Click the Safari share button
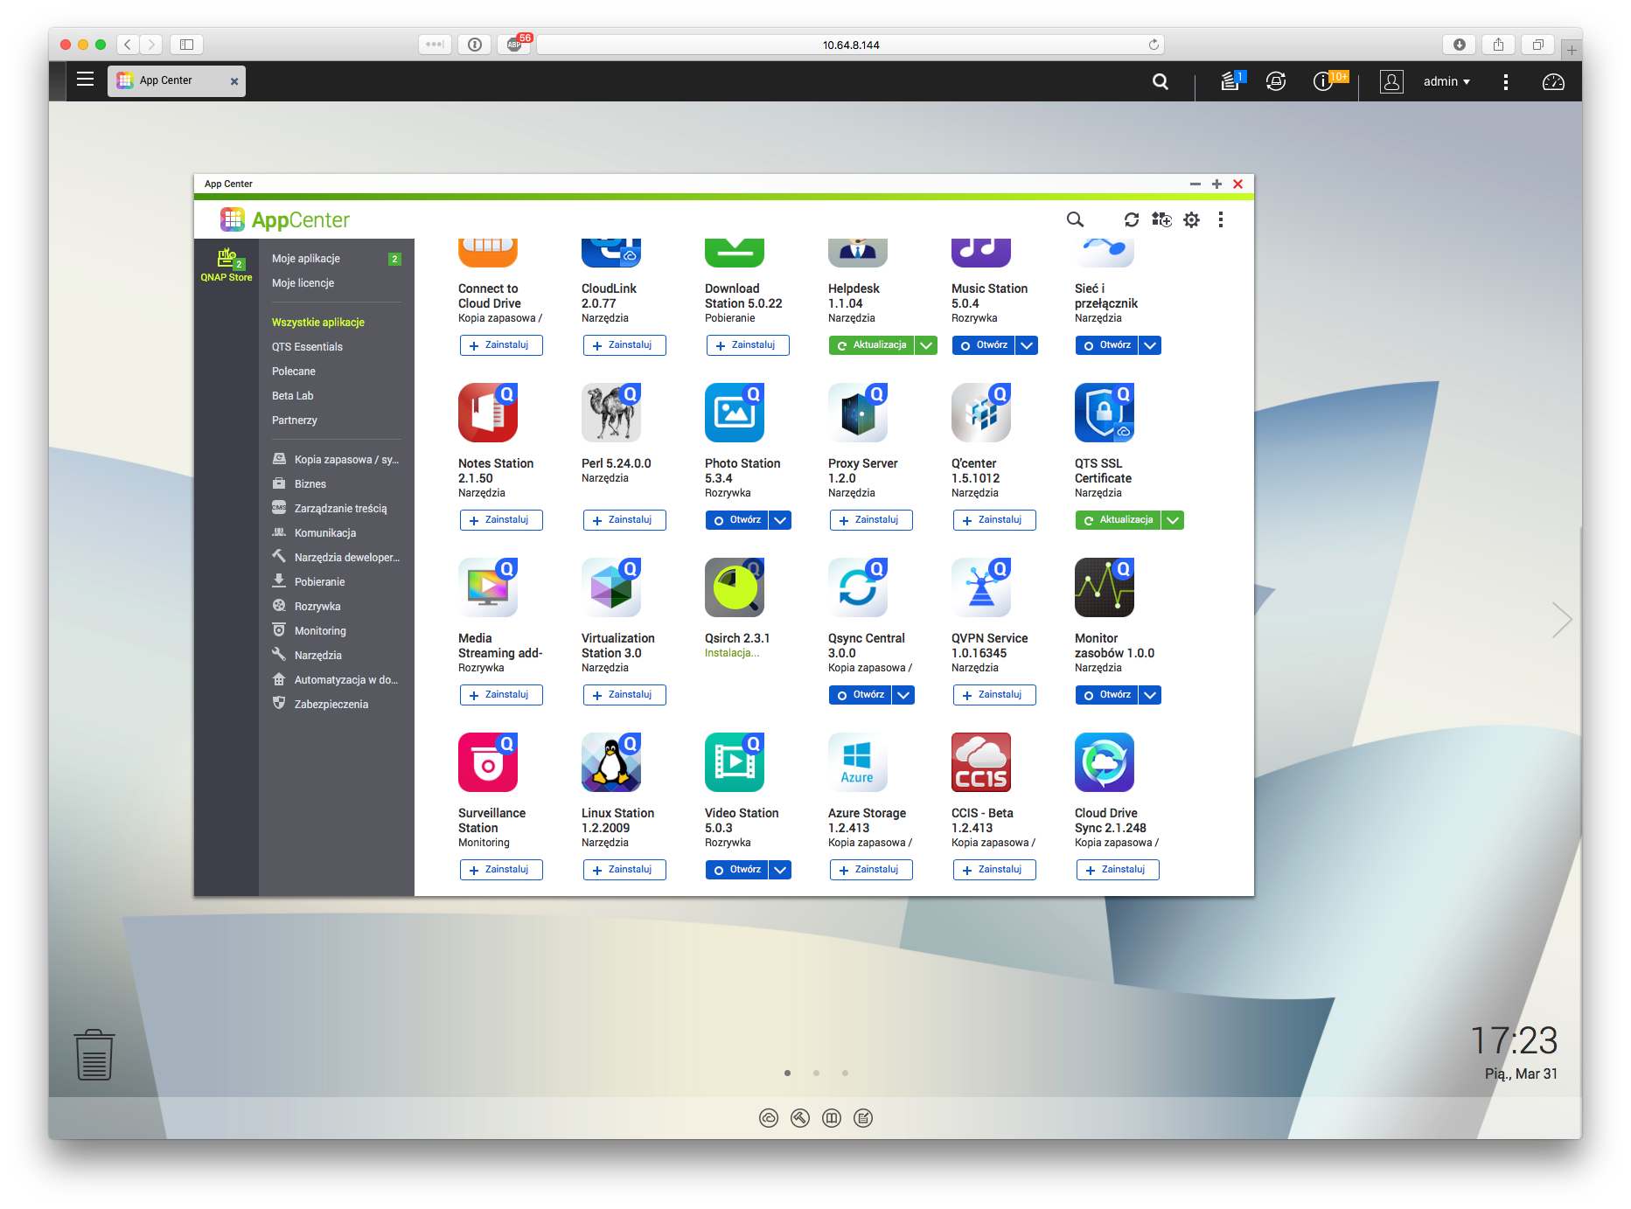The height and width of the screenshot is (1209, 1631). pyautogui.click(x=1498, y=45)
